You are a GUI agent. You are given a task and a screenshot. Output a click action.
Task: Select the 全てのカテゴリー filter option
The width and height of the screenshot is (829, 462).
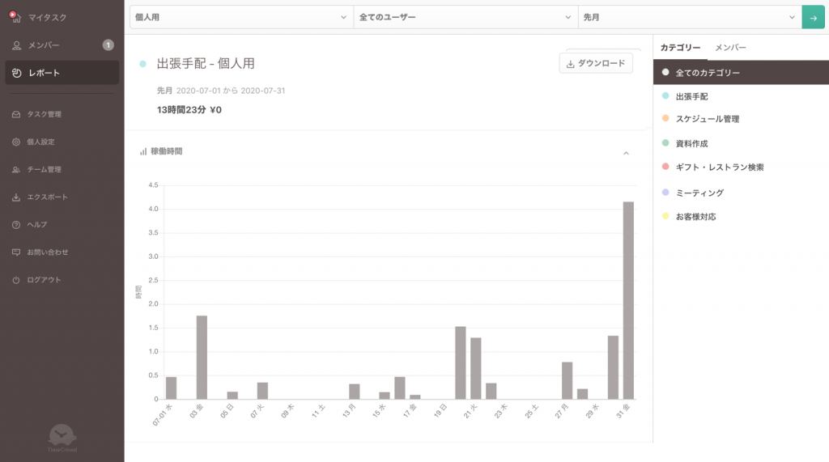click(708, 73)
